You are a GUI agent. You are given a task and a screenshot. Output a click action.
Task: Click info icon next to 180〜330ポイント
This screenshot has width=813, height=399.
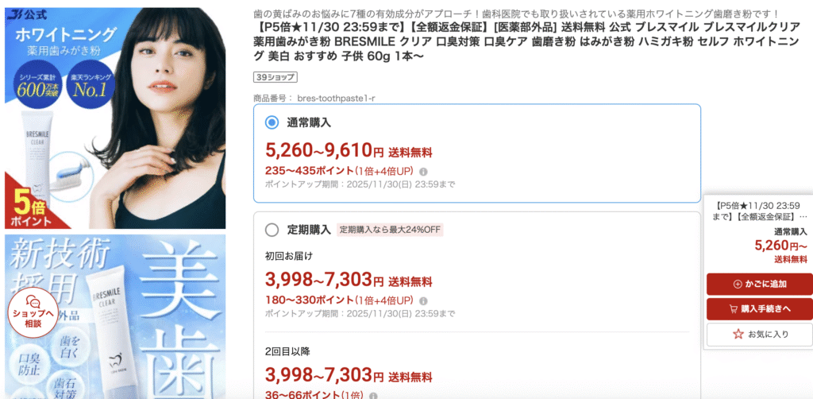(423, 300)
